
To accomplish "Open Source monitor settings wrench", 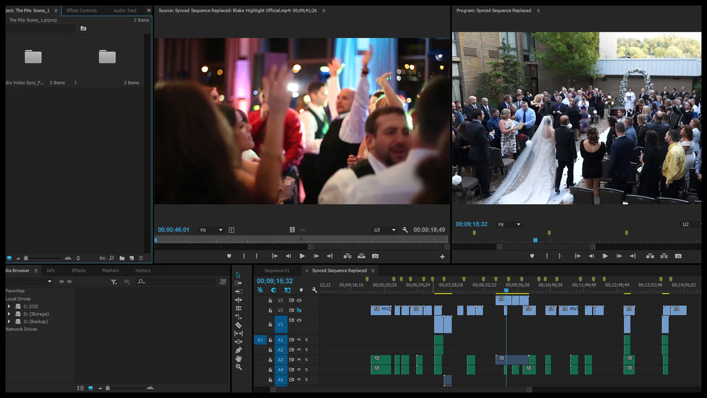I will [405, 230].
